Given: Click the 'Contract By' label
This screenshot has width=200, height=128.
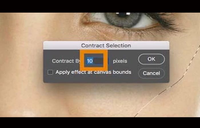Looking at the screenshot, I should pos(66,61).
